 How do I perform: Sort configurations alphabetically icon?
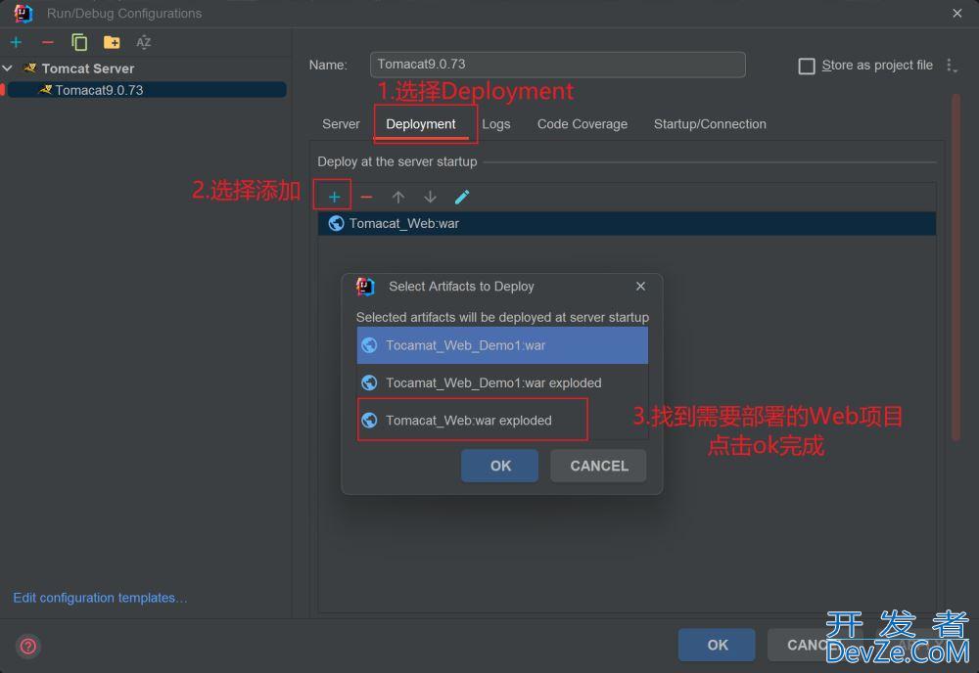[144, 42]
